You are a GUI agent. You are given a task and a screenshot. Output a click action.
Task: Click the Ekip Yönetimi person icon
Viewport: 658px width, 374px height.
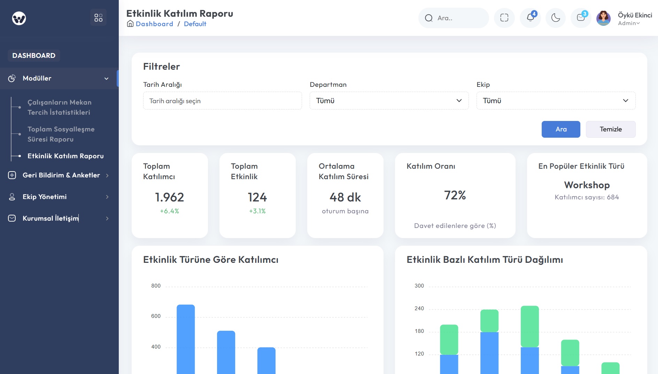click(12, 197)
